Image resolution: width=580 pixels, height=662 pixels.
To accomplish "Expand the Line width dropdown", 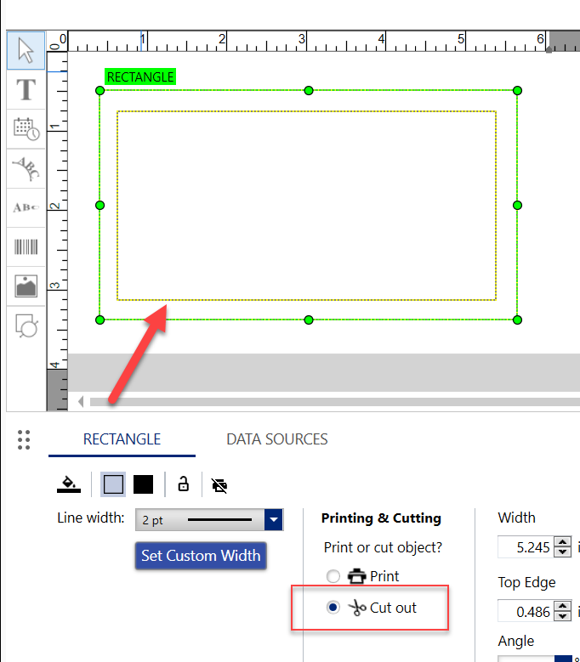I will pyautogui.click(x=273, y=519).
